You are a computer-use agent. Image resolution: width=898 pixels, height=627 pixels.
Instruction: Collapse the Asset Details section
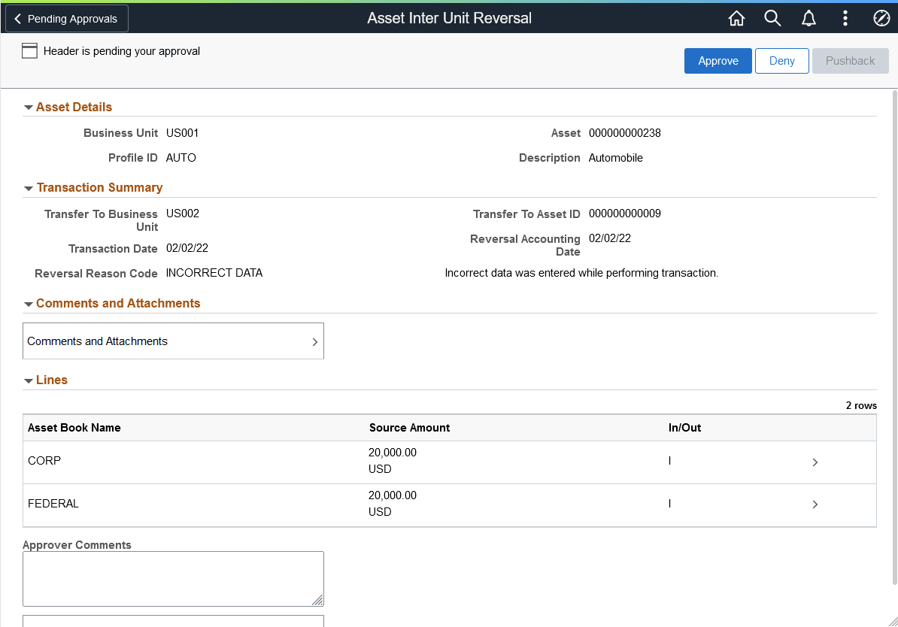[x=29, y=106]
